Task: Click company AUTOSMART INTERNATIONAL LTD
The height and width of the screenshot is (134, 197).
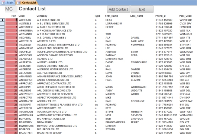Action: 57,115
